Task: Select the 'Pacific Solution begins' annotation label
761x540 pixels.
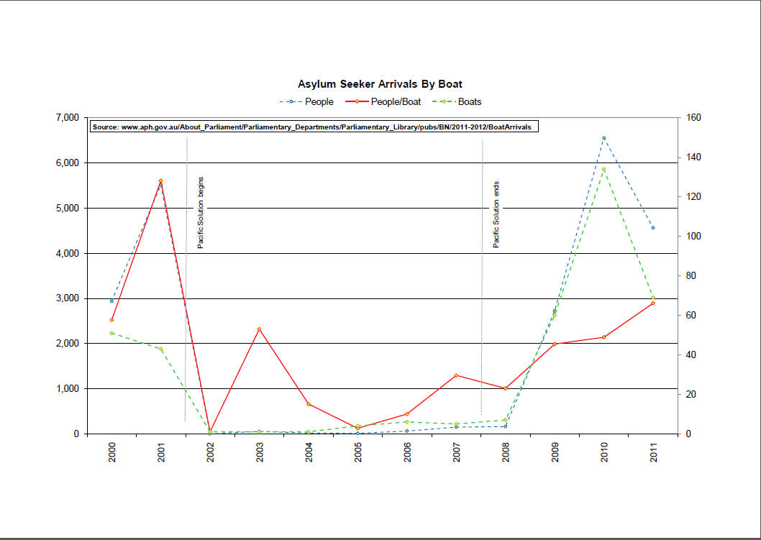Action: [x=201, y=212]
